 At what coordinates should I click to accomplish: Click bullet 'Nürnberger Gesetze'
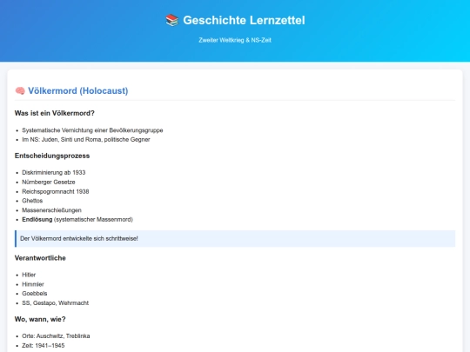pos(49,182)
